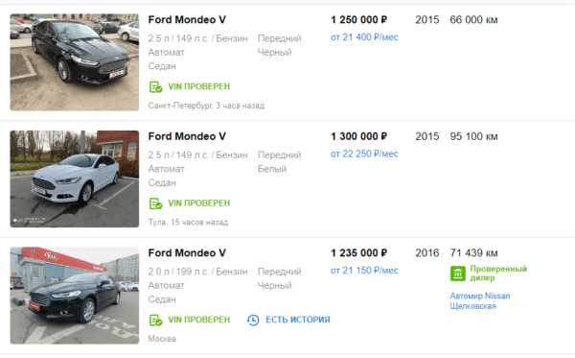Click the loan offer от 21 150 ₽/мес

coord(364,271)
